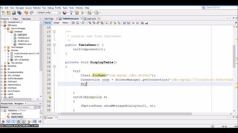Image resolution: width=238 pixels, height=133 pixels.
Task: Click the globe browser icon in toolbar
Action: tap(64, 13)
